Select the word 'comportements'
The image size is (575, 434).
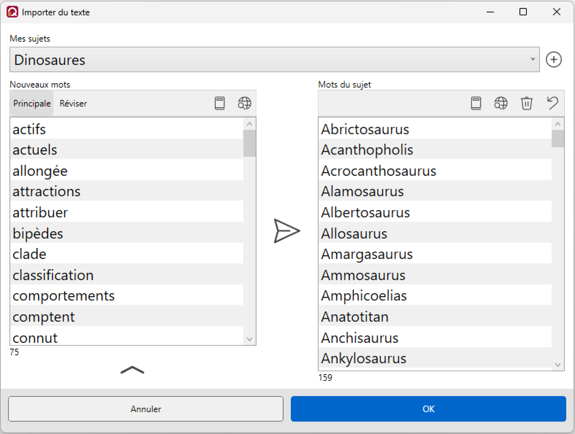click(126, 295)
